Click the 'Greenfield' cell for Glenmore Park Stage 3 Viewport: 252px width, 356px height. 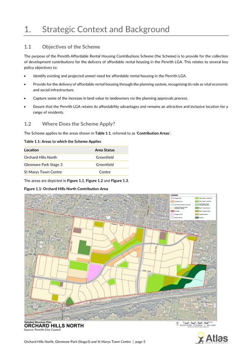pyautogui.click(x=104, y=164)
